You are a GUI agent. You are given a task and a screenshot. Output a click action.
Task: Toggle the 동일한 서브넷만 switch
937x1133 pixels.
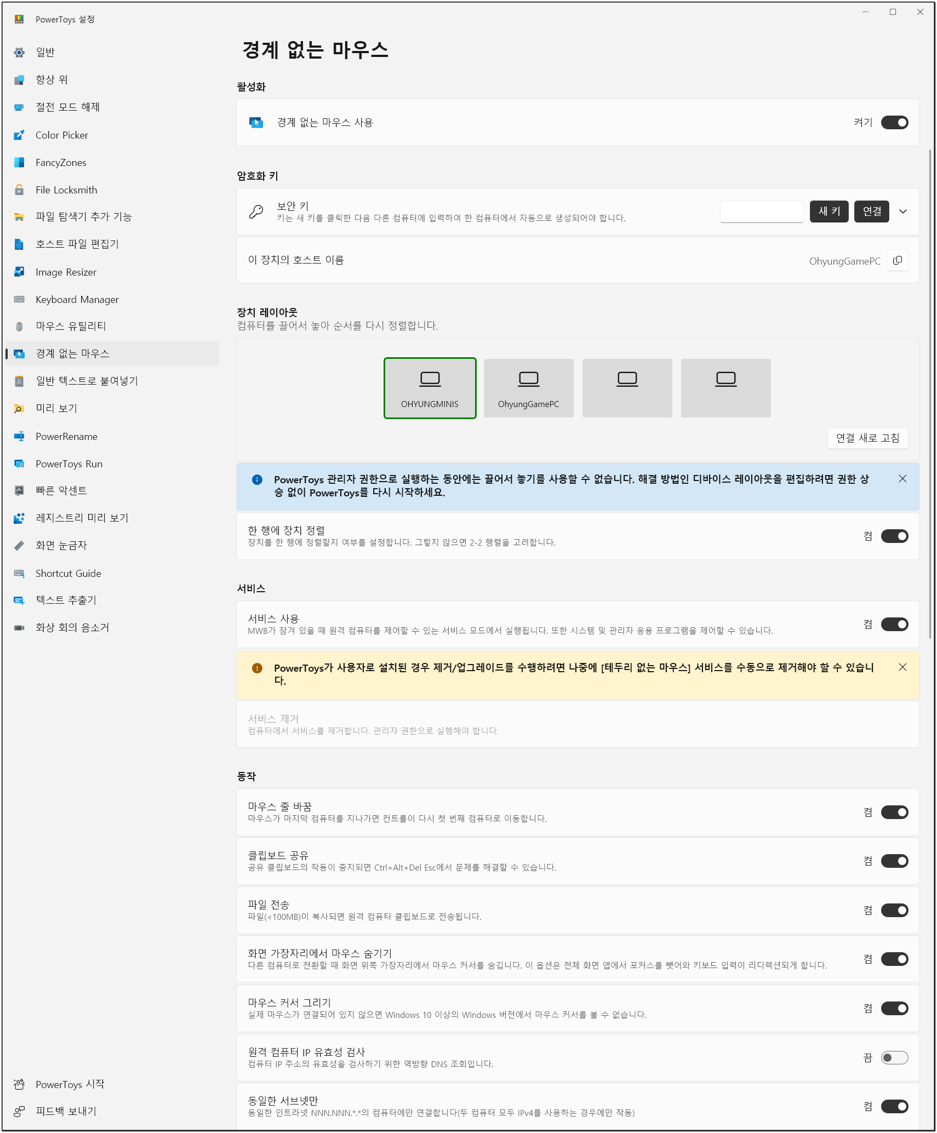click(x=894, y=1107)
